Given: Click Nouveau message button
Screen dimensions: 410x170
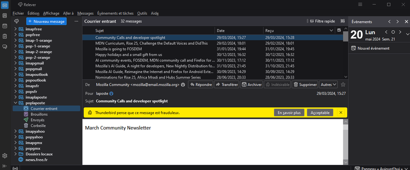Looking at the screenshot, I should click(46, 21).
